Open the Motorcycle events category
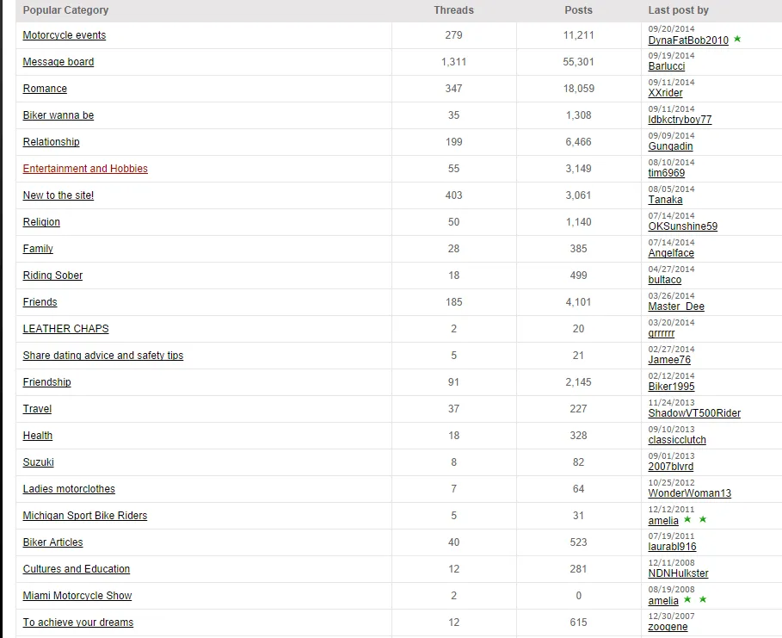 [65, 35]
